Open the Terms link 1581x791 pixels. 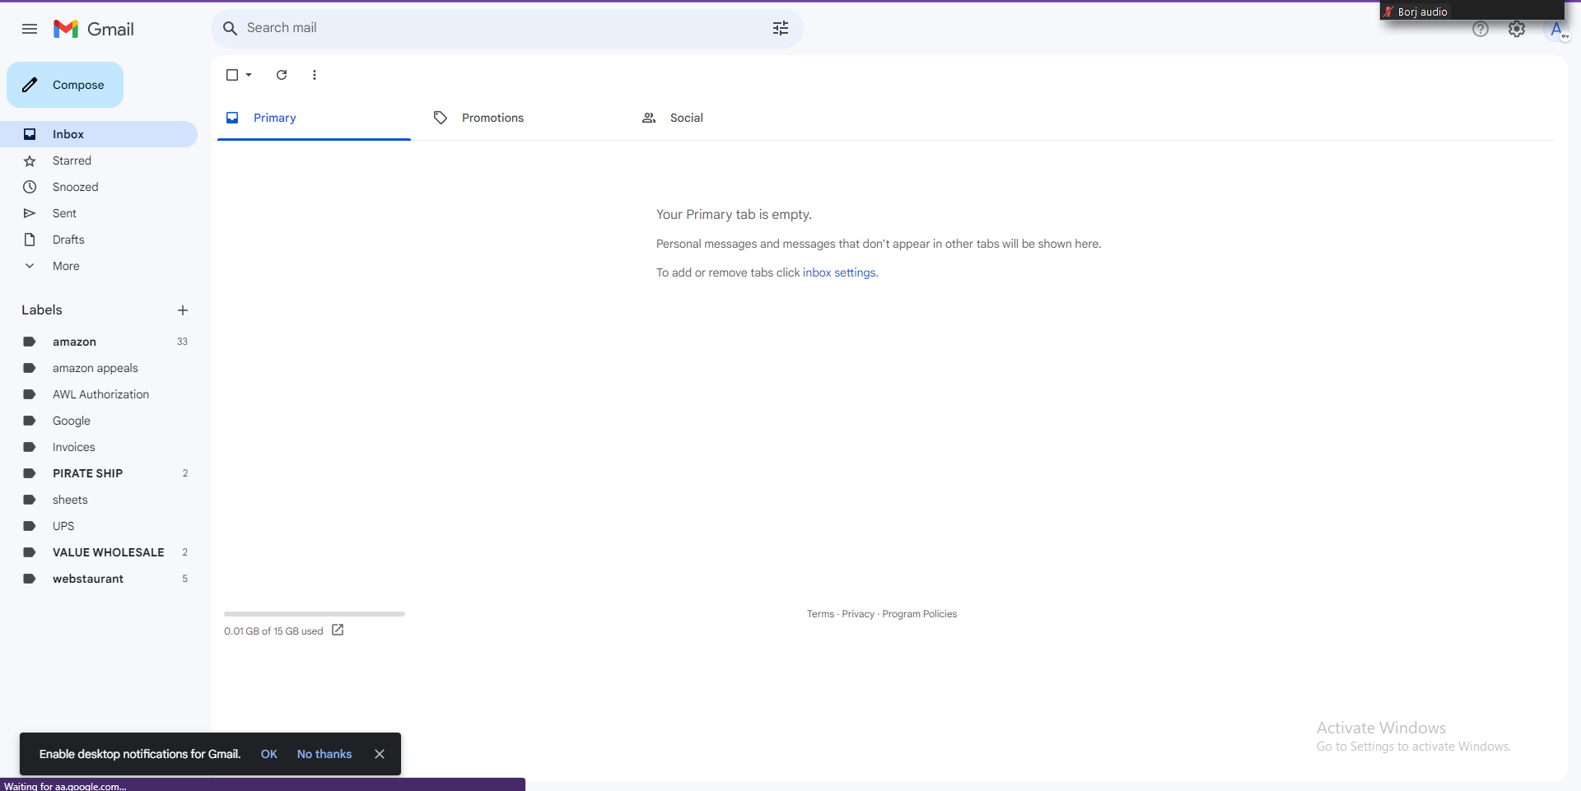pyautogui.click(x=820, y=614)
